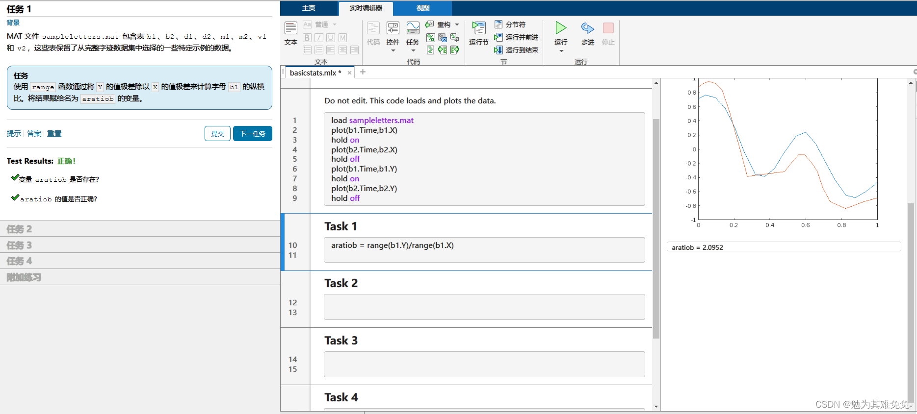Viewport: 917px width, 414px height.
Task: Align text left
Action: (x=331, y=50)
